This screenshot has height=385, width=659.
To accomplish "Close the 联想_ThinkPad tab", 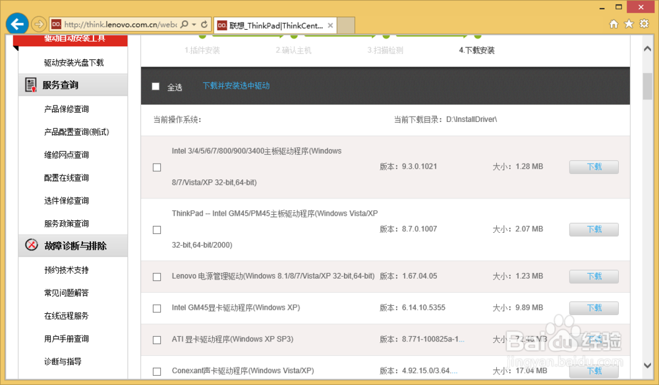I will pos(330,26).
